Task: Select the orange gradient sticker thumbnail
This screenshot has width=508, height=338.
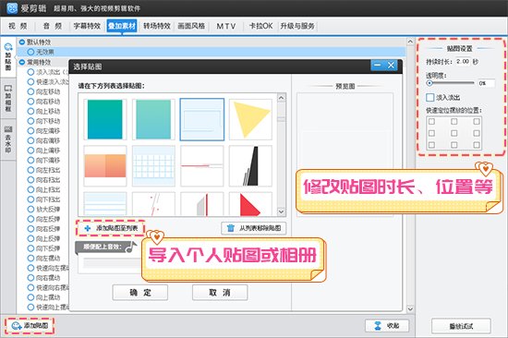Action: [105, 165]
